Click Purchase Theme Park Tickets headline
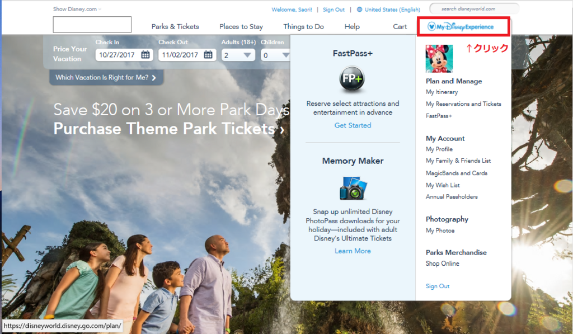The width and height of the screenshot is (573, 334). coord(169,129)
